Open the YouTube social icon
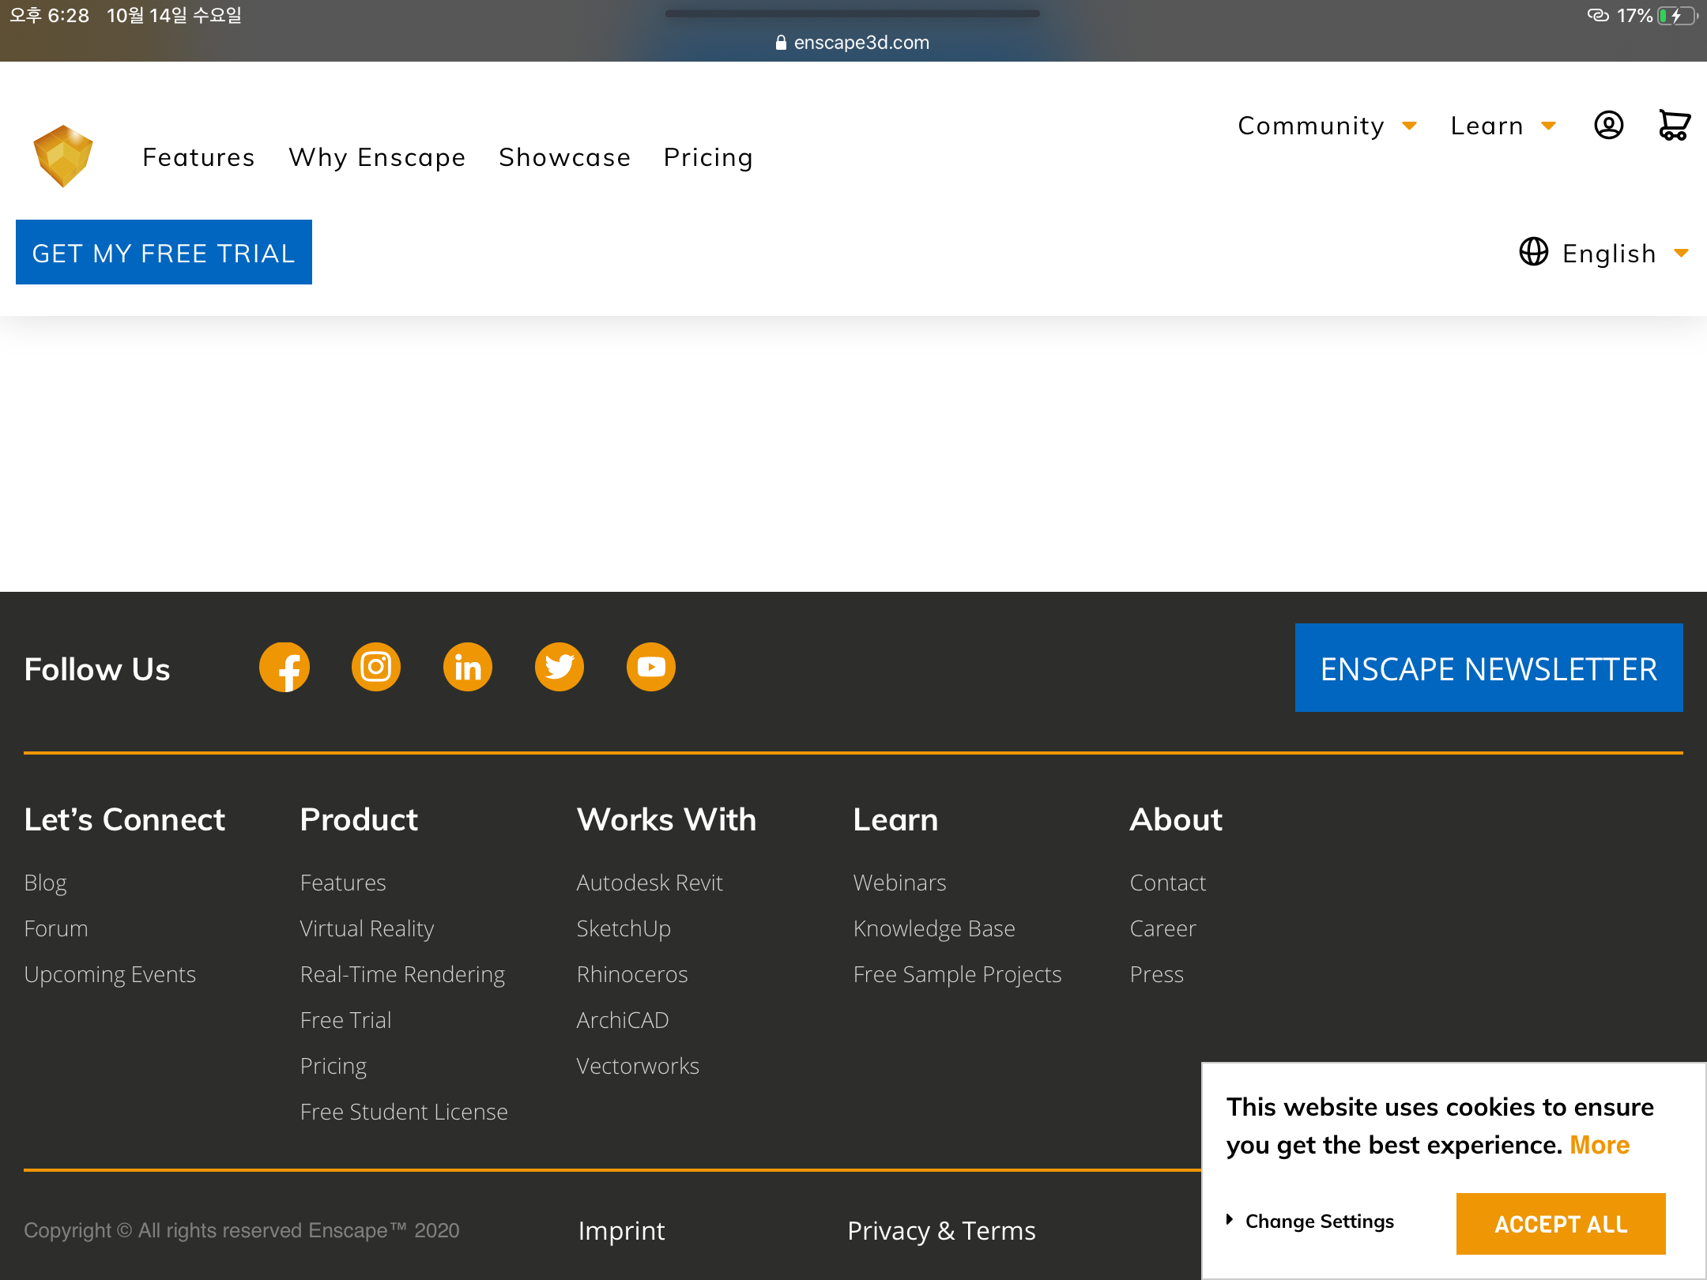This screenshot has width=1707, height=1280. coord(651,668)
